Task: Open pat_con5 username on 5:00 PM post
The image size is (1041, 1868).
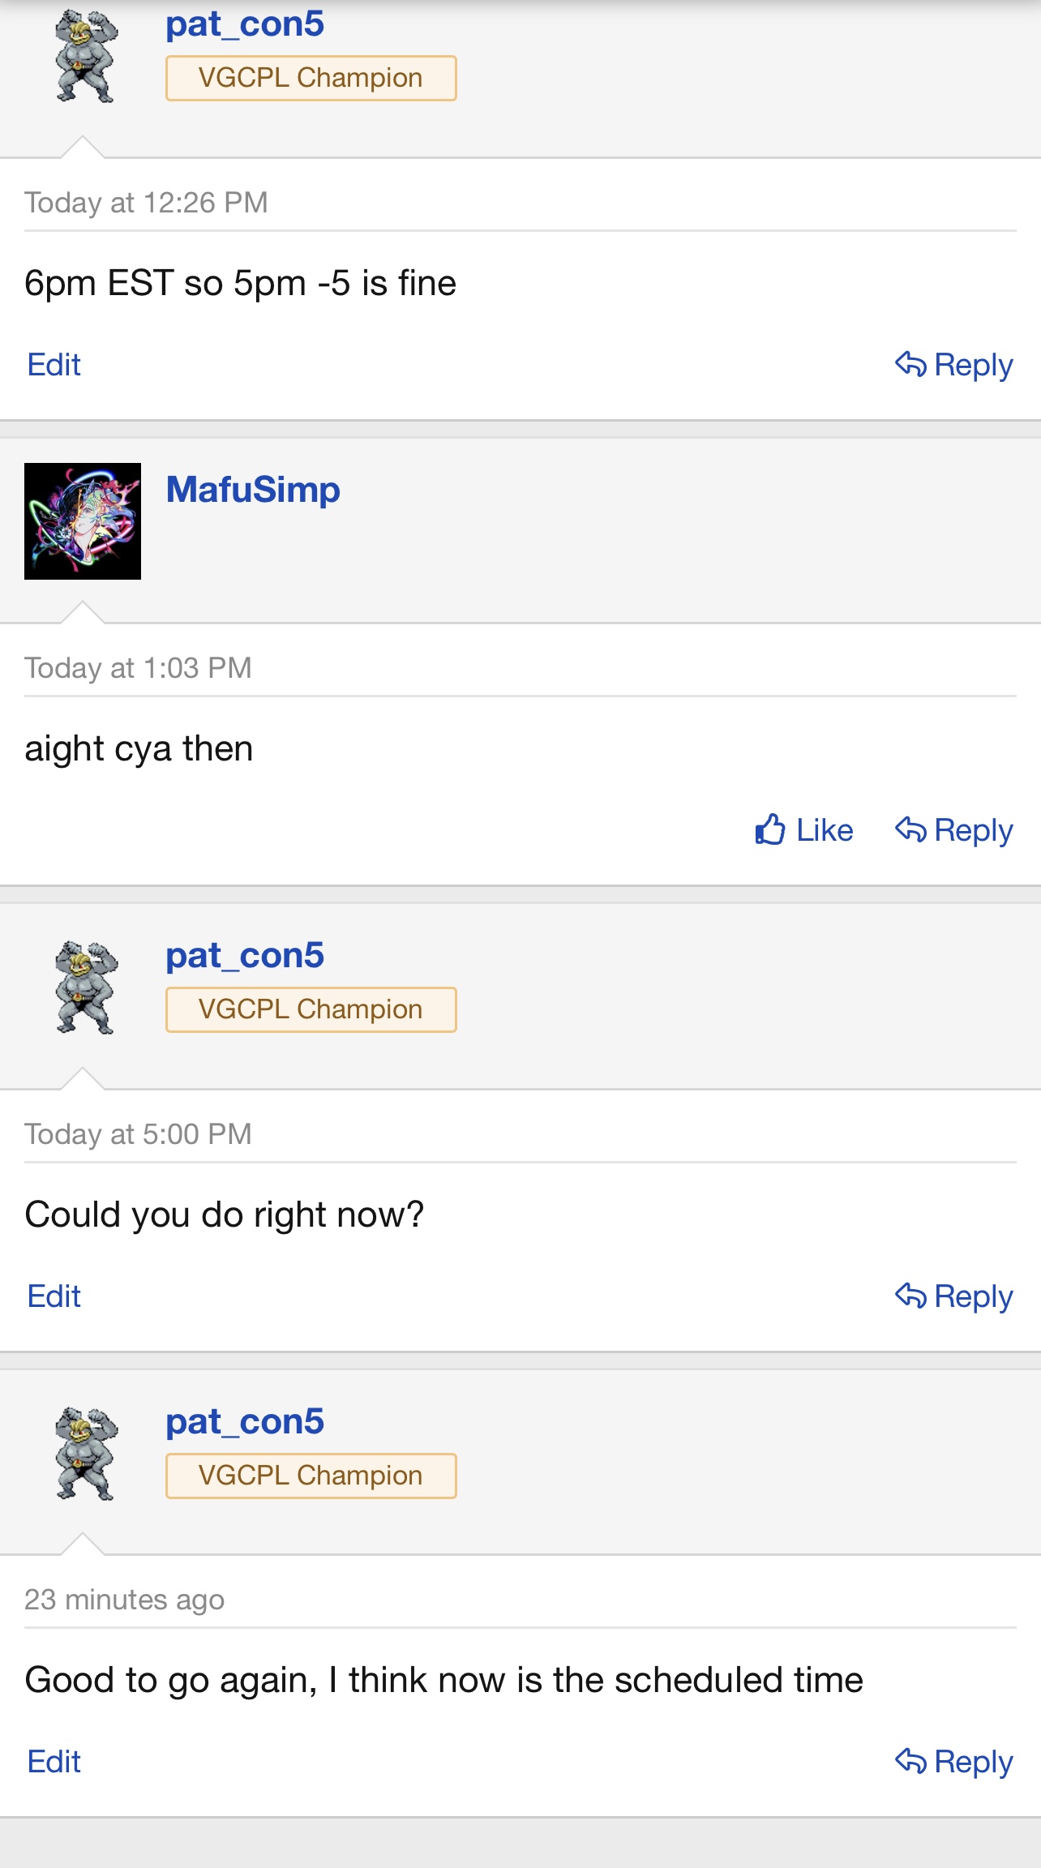Action: [x=245, y=955]
